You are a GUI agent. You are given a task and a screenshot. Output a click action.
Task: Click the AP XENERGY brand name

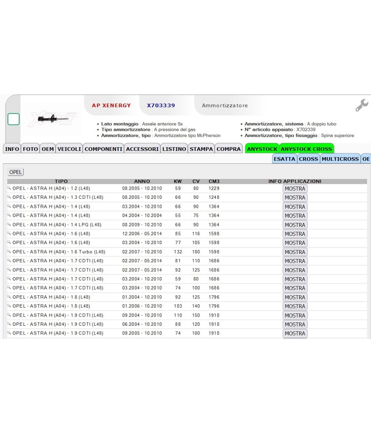point(111,106)
